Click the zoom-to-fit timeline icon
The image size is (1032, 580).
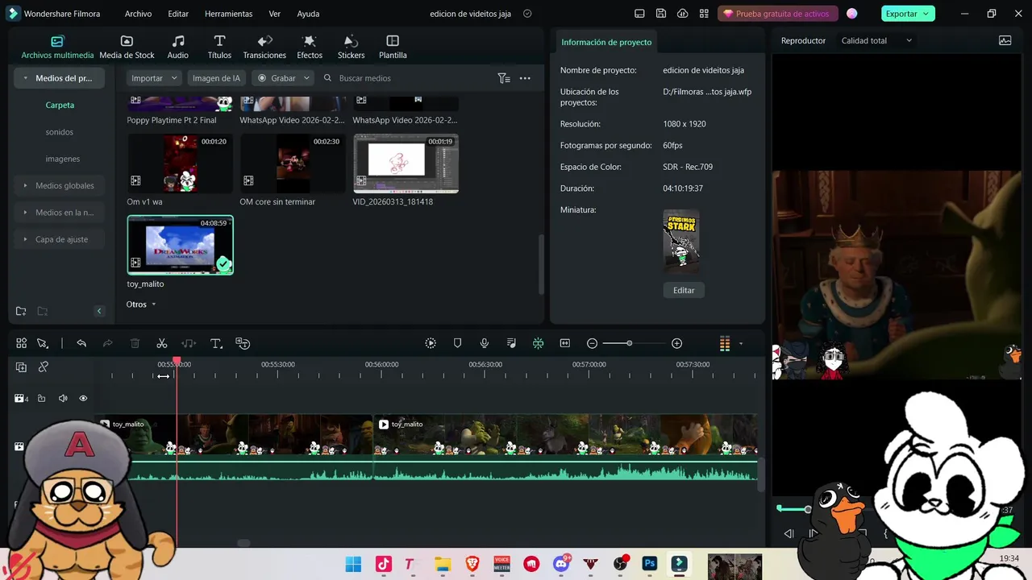click(565, 343)
